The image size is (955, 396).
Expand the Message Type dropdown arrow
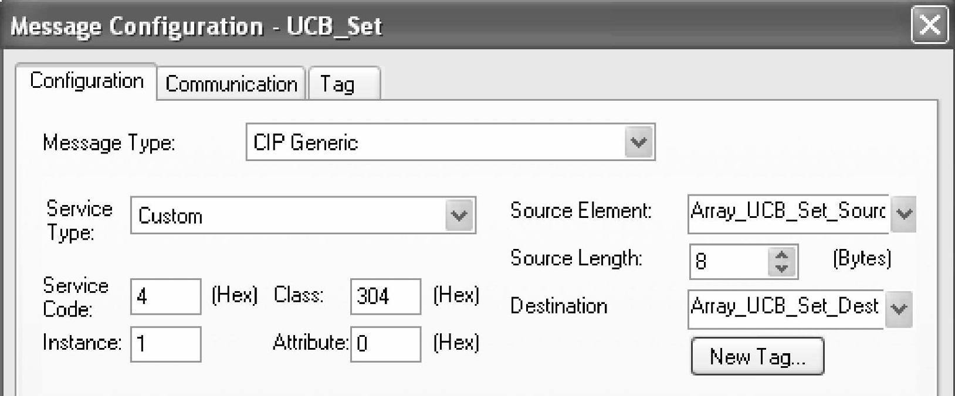(638, 142)
